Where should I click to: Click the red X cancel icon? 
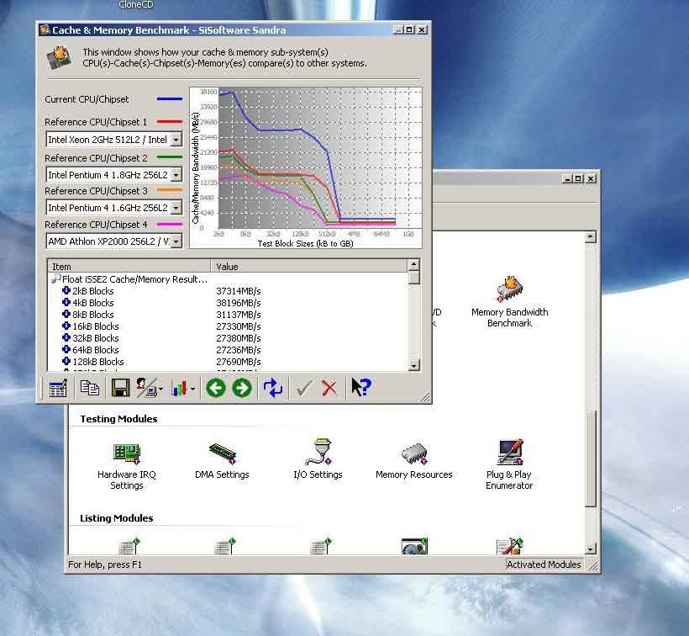329,389
